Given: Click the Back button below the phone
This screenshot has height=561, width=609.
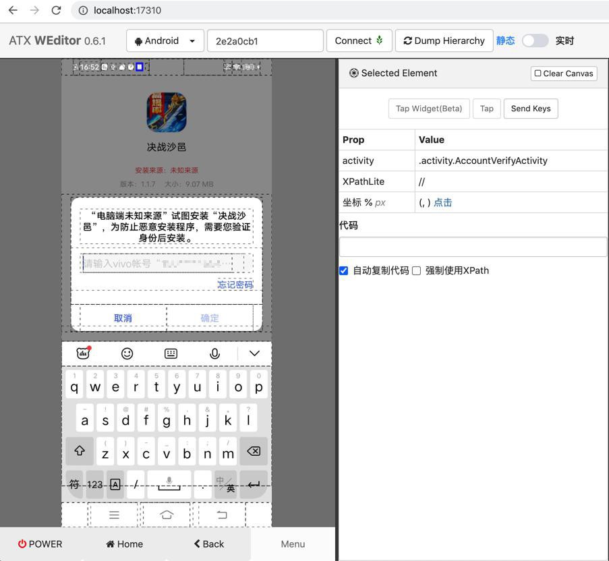Looking at the screenshot, I should (x=209, y=544).
